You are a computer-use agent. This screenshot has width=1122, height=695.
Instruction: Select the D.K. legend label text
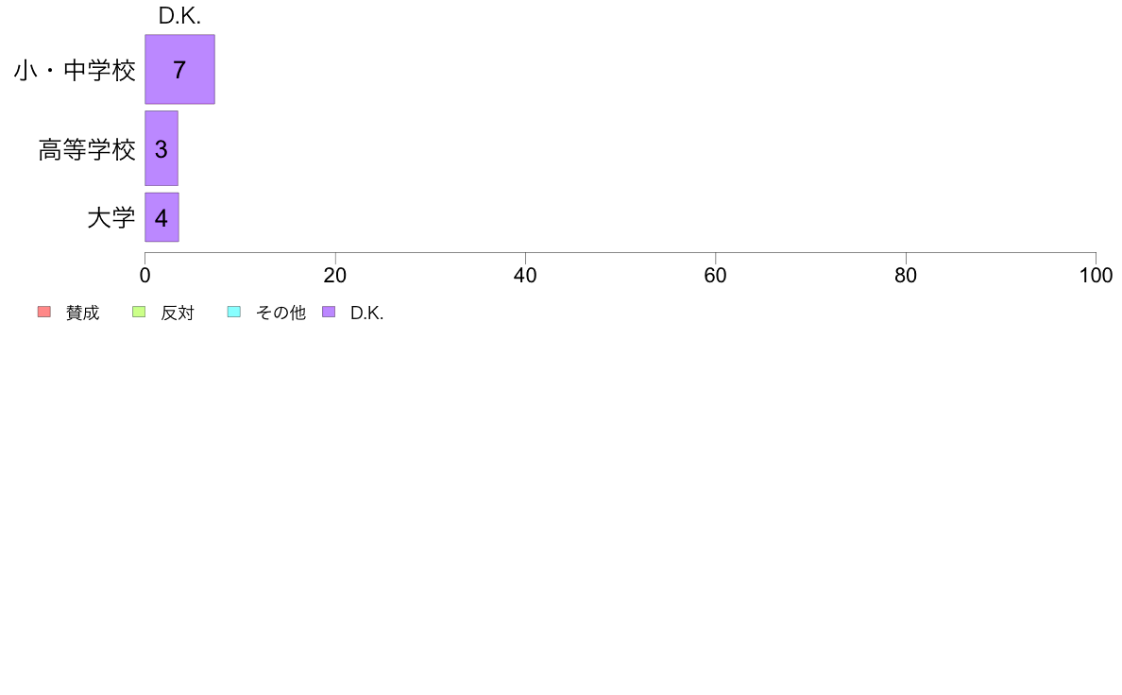click(x=367, y=313)
